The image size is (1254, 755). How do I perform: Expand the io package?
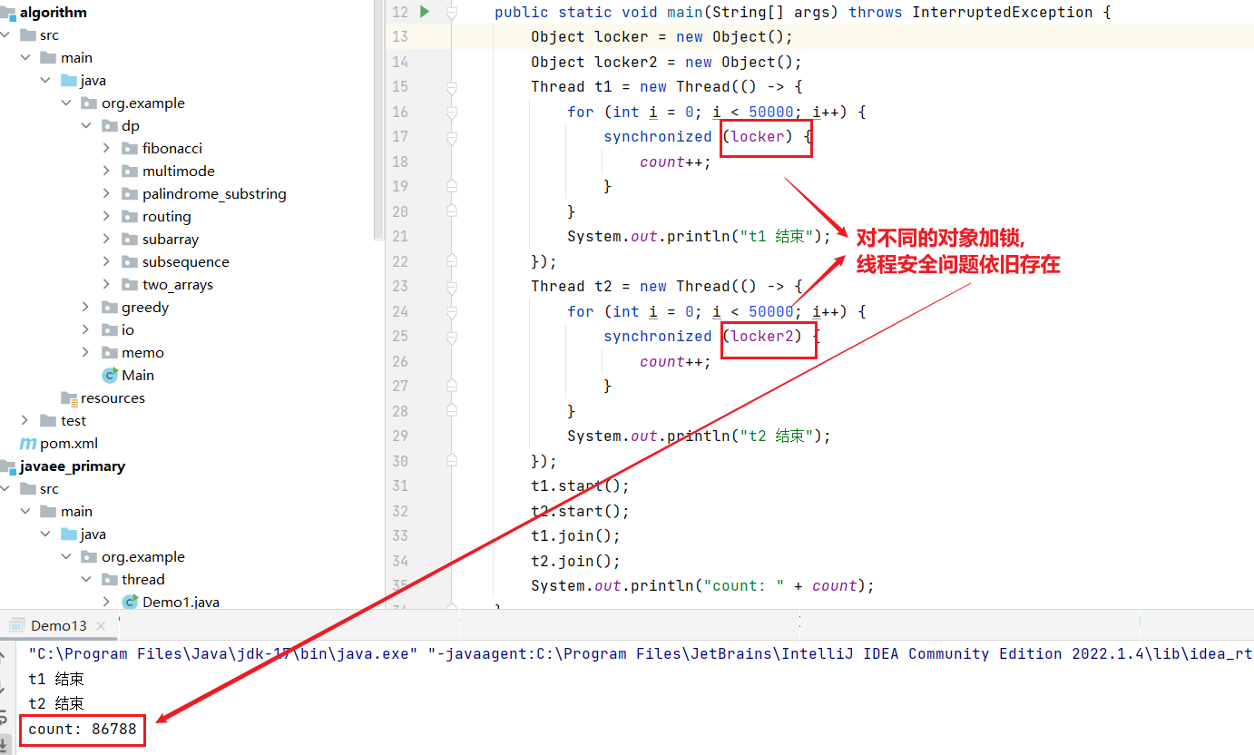[87, 329]
